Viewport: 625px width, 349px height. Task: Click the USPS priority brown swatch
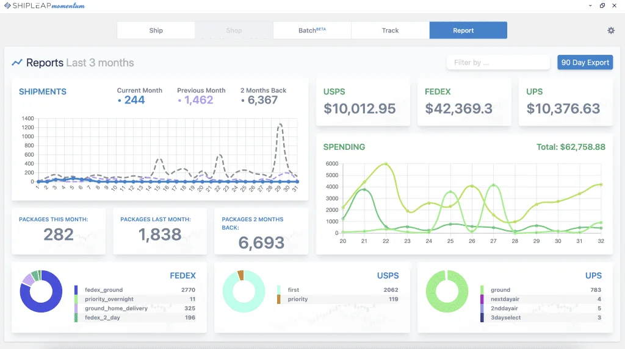(279, 299)
